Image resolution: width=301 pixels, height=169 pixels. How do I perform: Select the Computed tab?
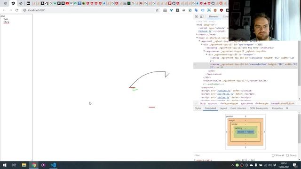point(210,108)
